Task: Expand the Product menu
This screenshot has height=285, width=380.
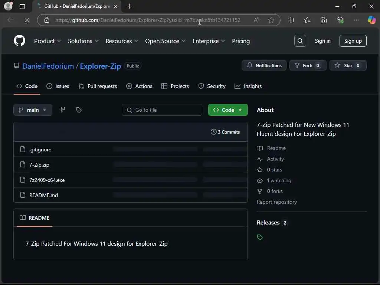Action: pos(47,41)
